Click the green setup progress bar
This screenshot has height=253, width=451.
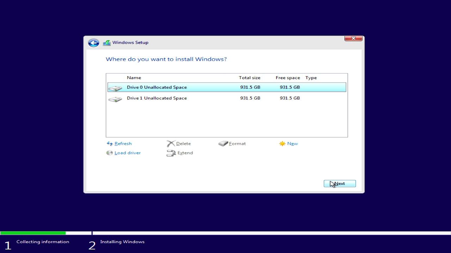33,233
